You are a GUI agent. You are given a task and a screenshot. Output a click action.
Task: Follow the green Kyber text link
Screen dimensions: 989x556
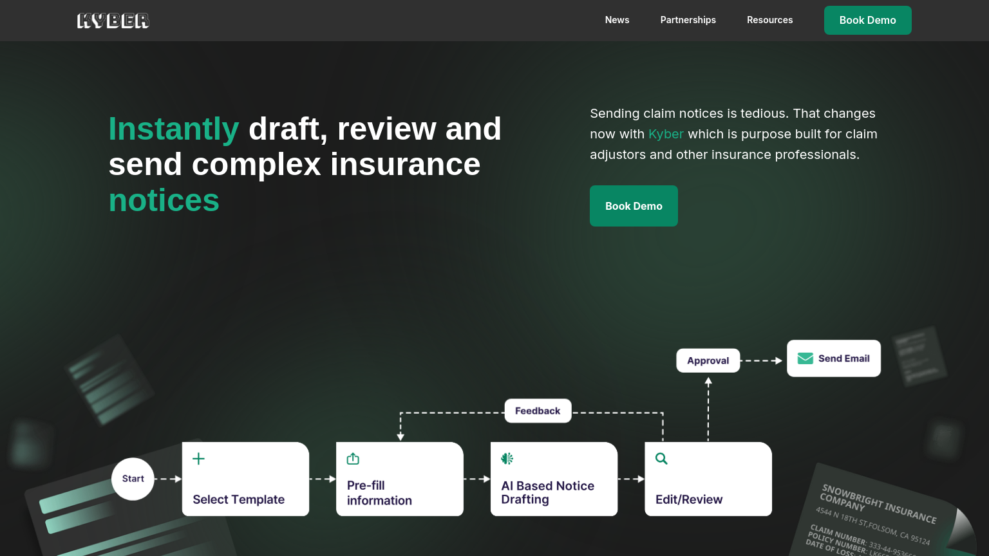[666, 134]
